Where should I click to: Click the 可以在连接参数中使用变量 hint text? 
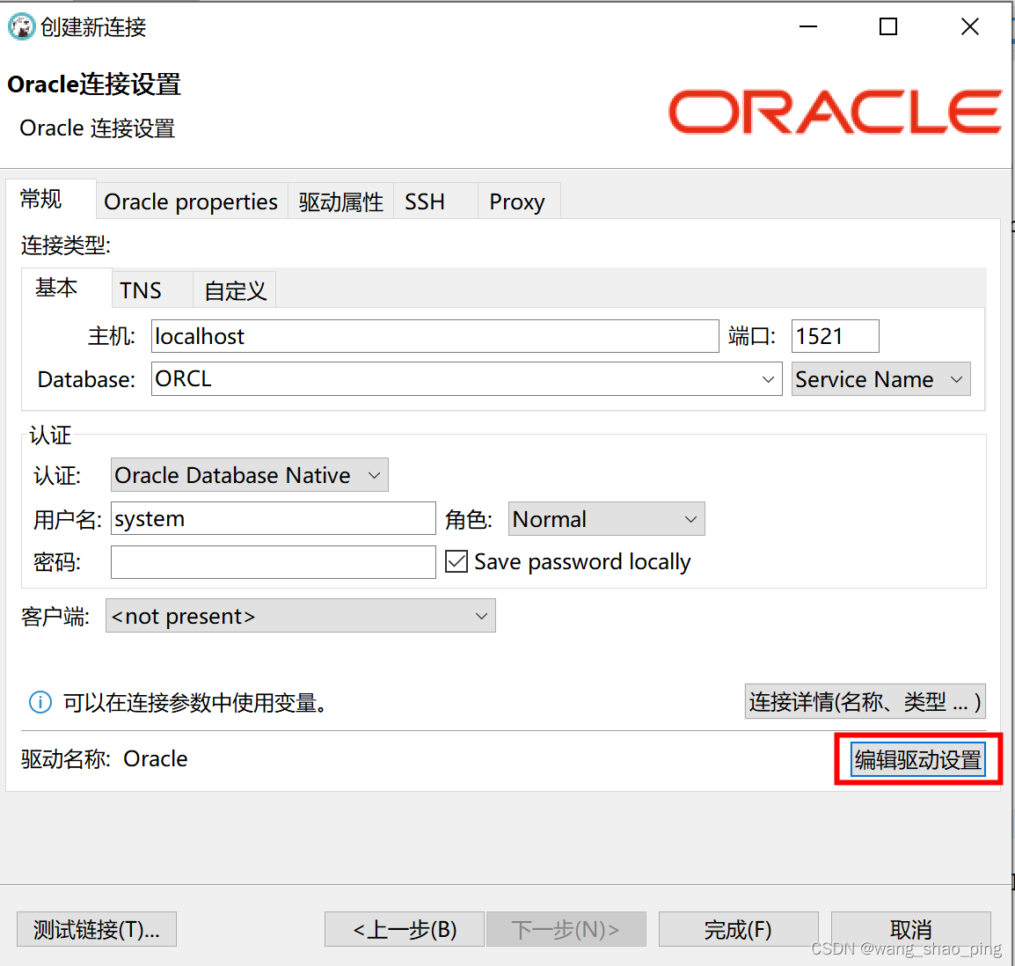click(x=194, y=702)
